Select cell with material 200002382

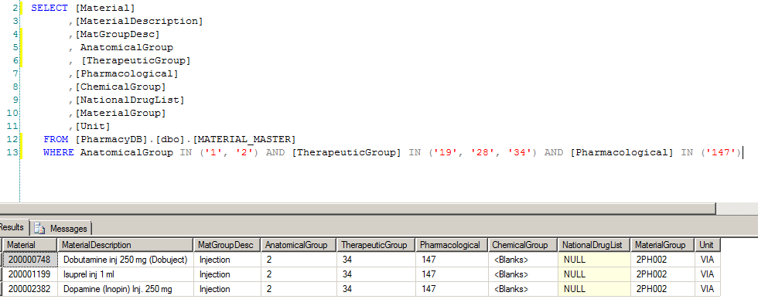30,289
